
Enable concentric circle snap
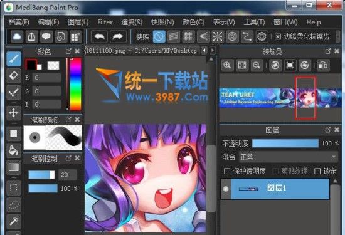232,36
